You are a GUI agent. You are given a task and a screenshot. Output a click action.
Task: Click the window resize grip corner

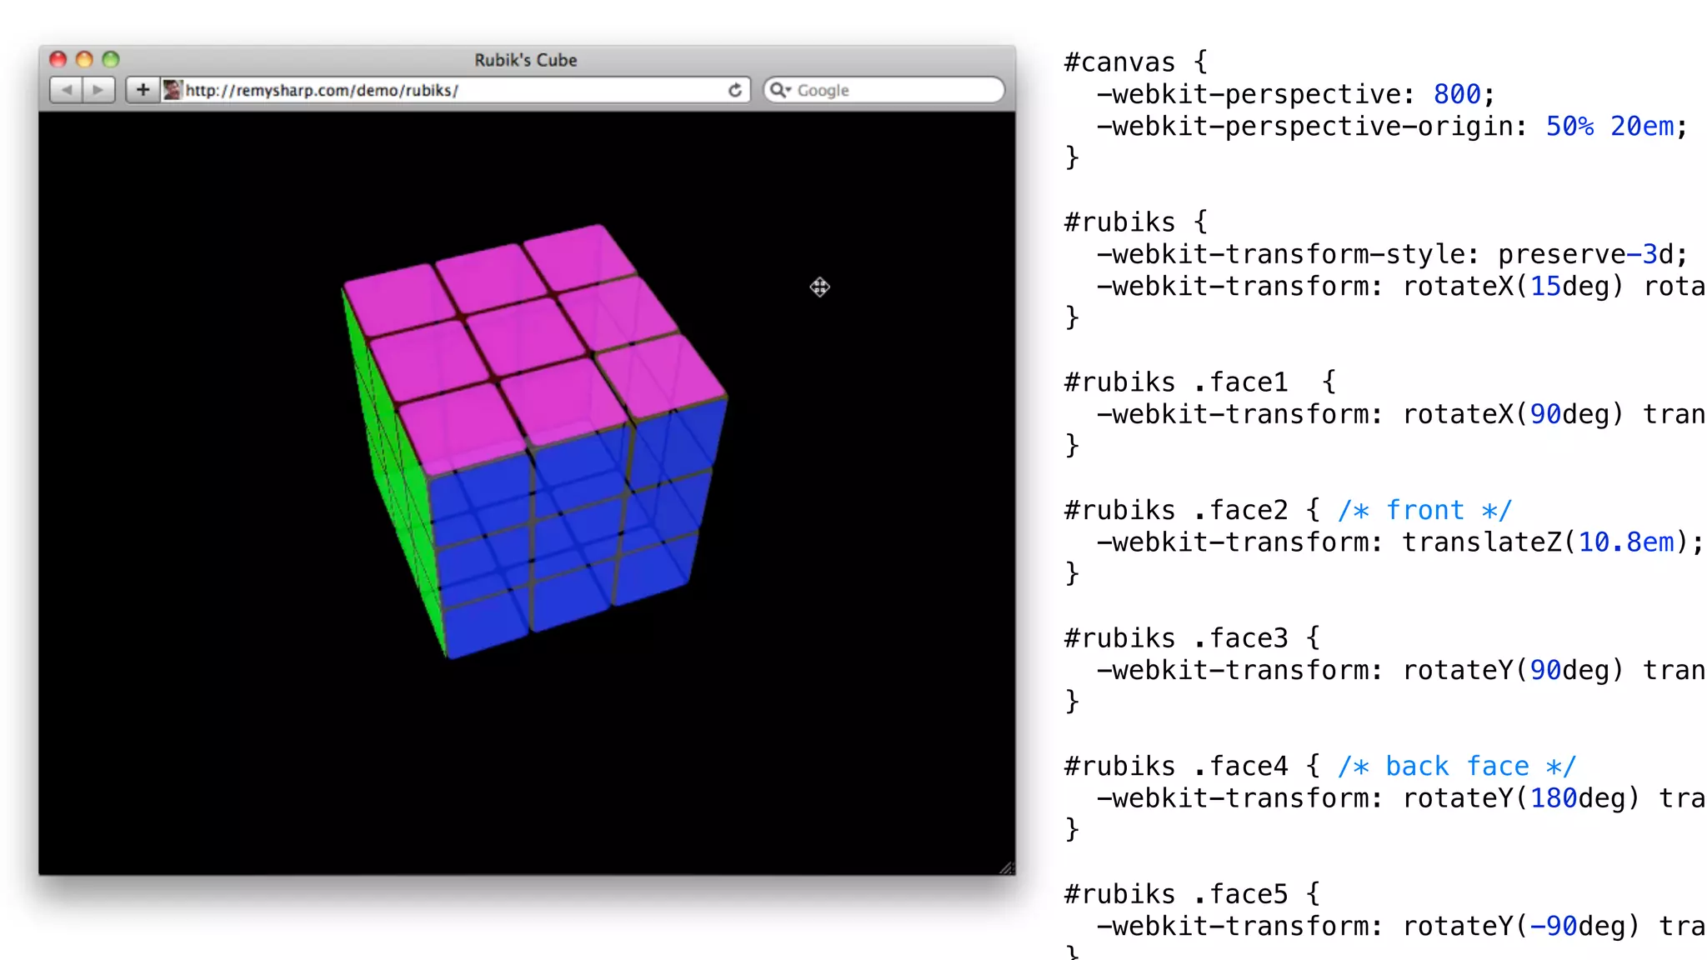coord(1007,867)
